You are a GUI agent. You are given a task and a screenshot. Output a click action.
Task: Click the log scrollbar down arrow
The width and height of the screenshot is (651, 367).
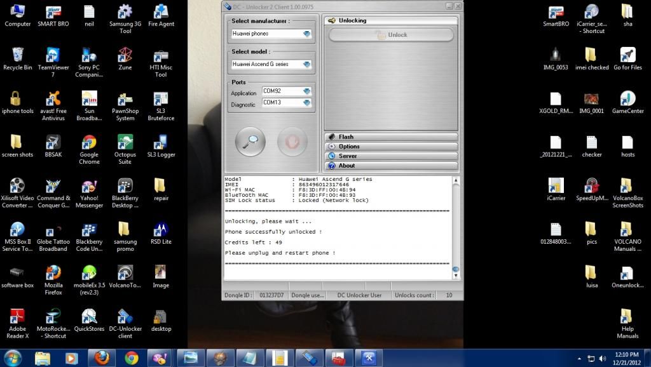[455, 276]
